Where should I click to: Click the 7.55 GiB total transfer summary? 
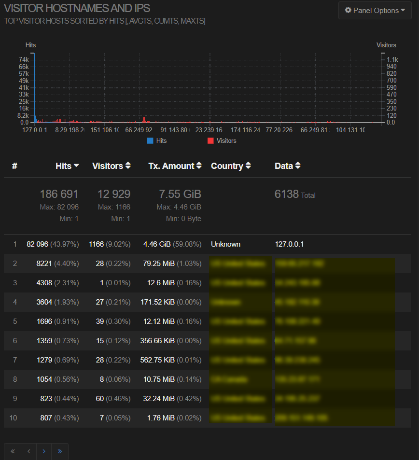point(180,194)
